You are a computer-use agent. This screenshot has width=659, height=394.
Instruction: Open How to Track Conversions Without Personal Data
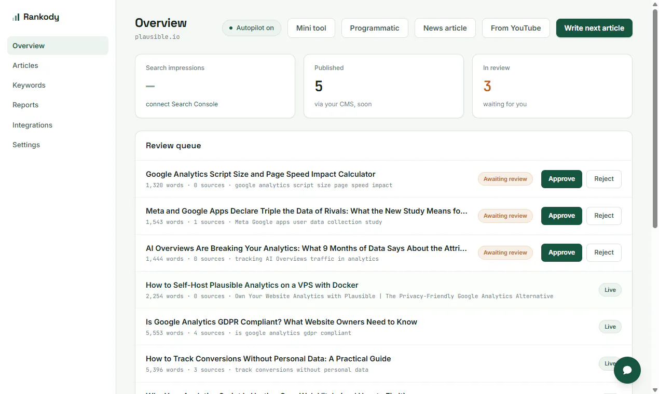[268, 359]
